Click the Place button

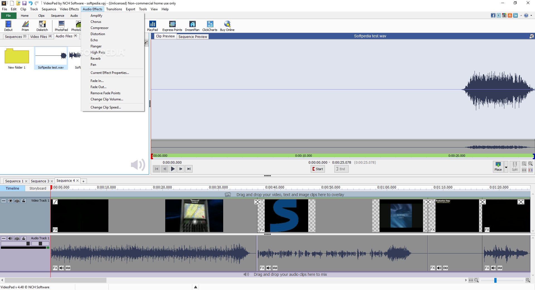pos(498,167)
